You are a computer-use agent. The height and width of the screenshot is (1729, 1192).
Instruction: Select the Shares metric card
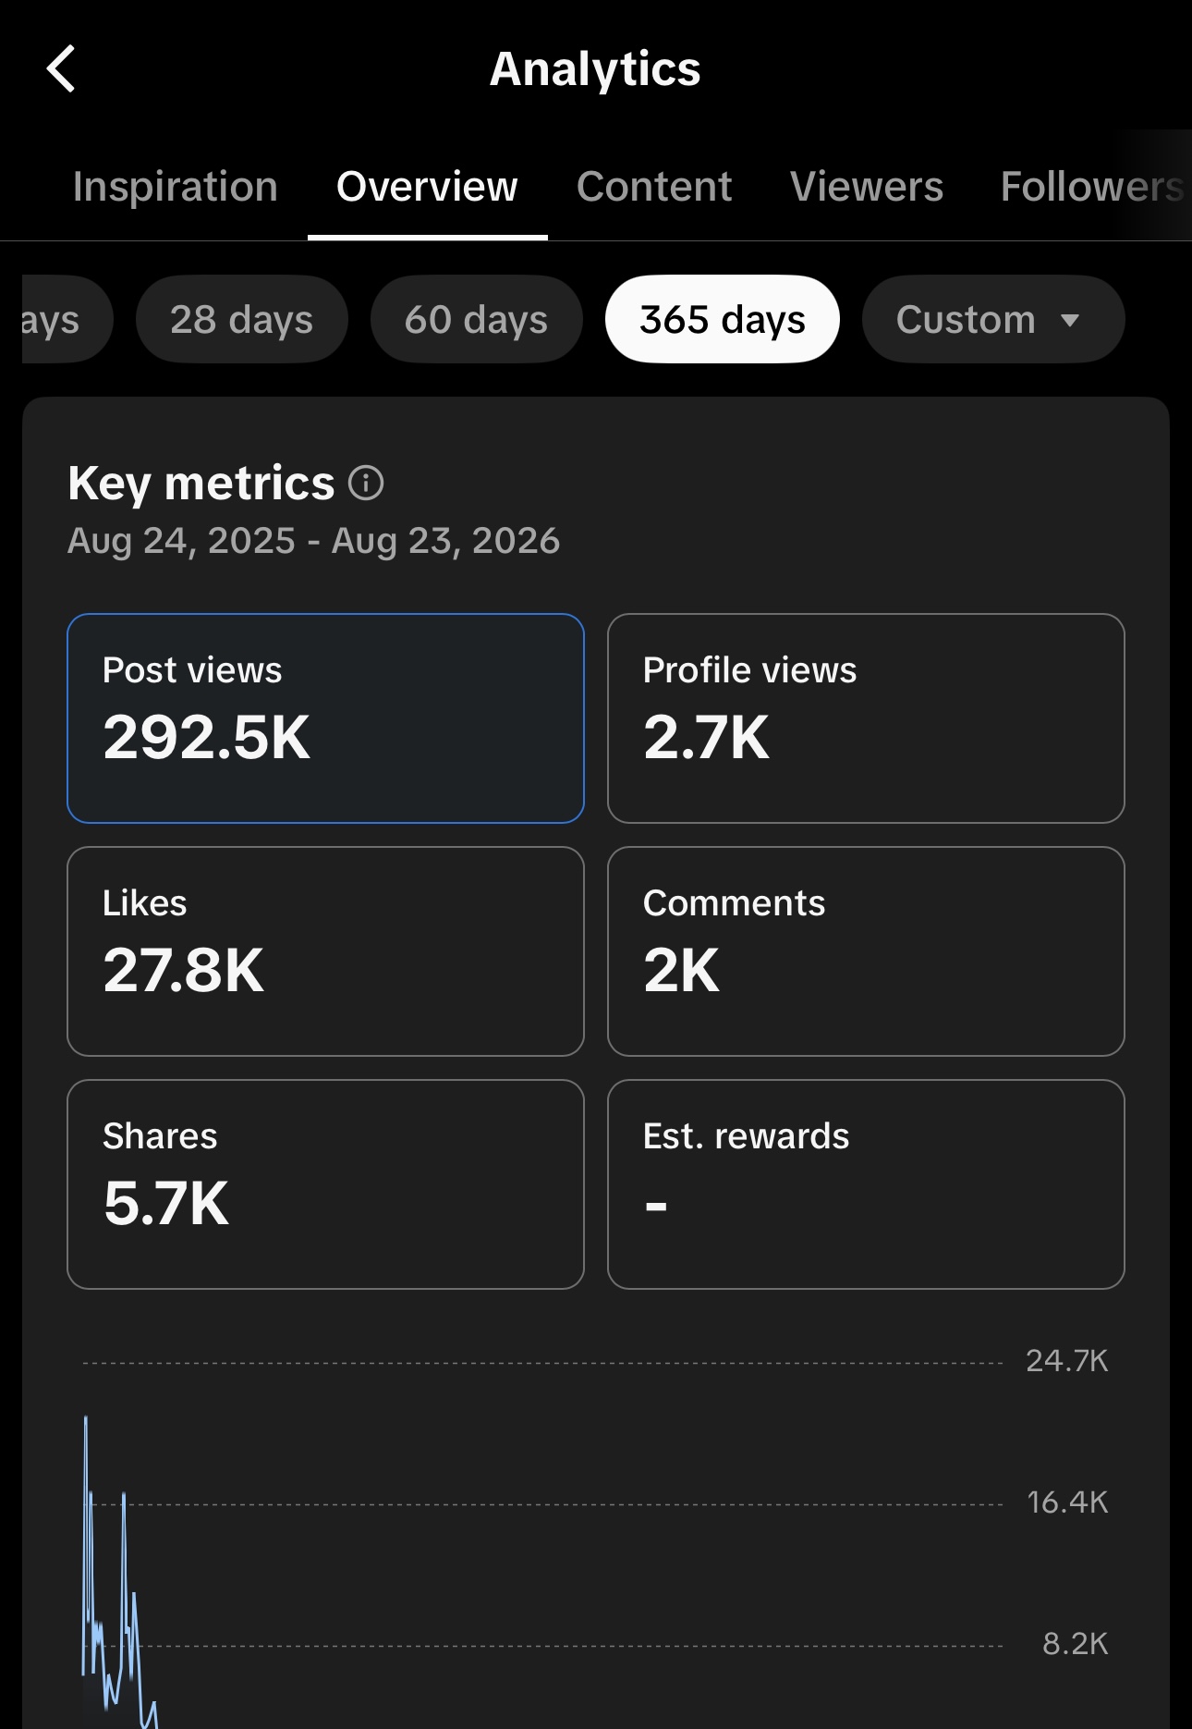325,1184
